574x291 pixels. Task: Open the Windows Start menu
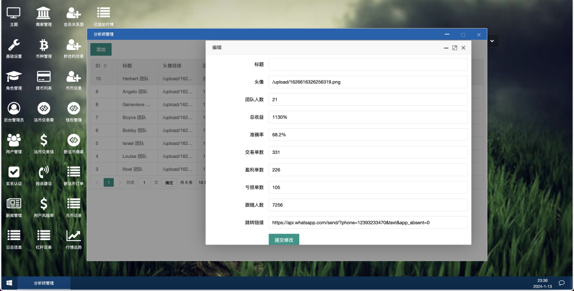(9, 283)
